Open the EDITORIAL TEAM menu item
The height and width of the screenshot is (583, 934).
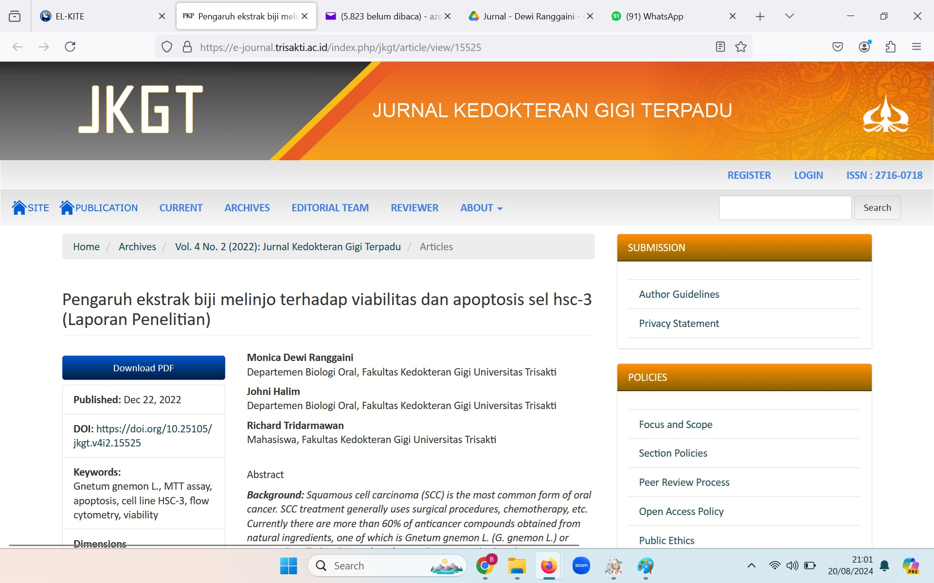330,208
